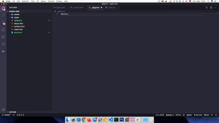The height and width of the screenshot is (123, 219).
Task: Open the Help menu
Action: pos(66,1)
